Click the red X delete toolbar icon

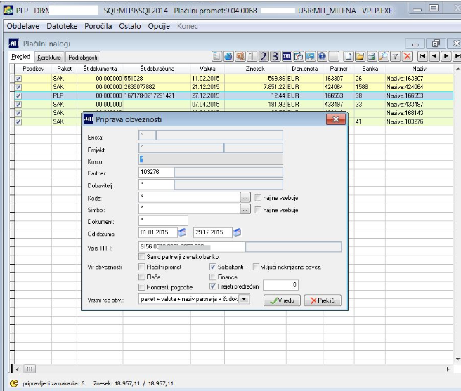tap(407, 56)
